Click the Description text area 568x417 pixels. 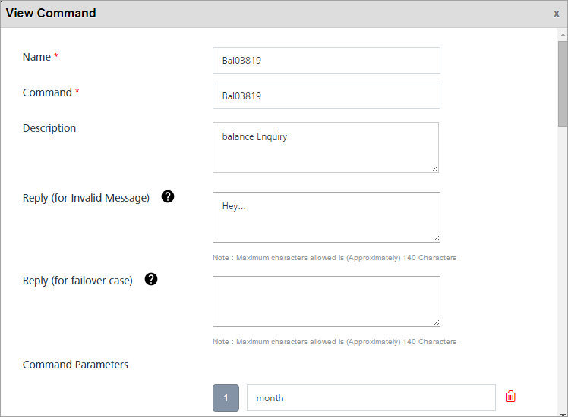(326, 147)
